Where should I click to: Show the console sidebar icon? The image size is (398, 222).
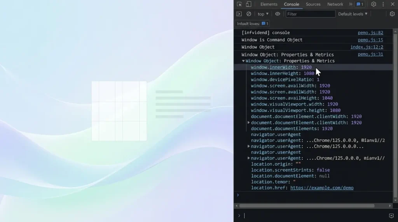pyautogui.click(x=239, y=14)
